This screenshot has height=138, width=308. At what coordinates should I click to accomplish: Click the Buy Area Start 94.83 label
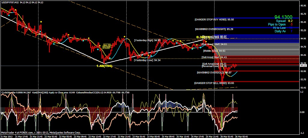[x=214, y=44]
